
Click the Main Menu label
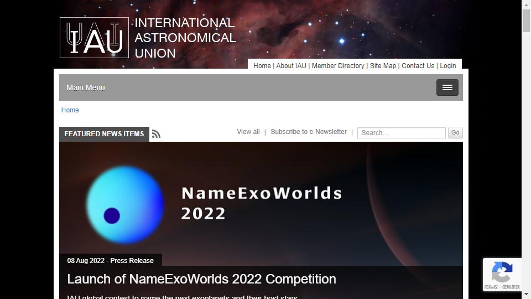pos(86,87)
